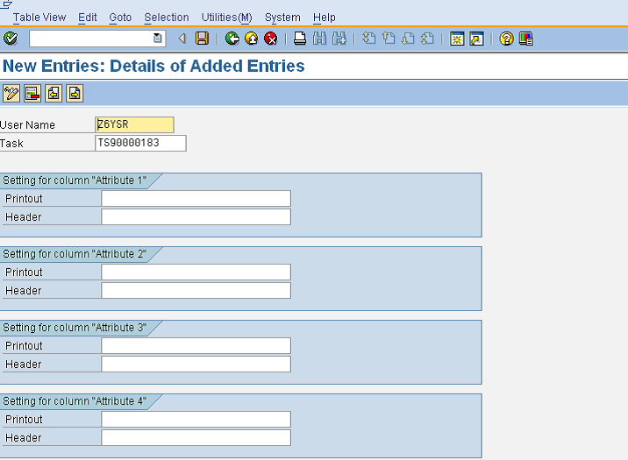Click the Attribute 3 Header field
The width and height of the screenshot is (628, 460).
[196, 364]
